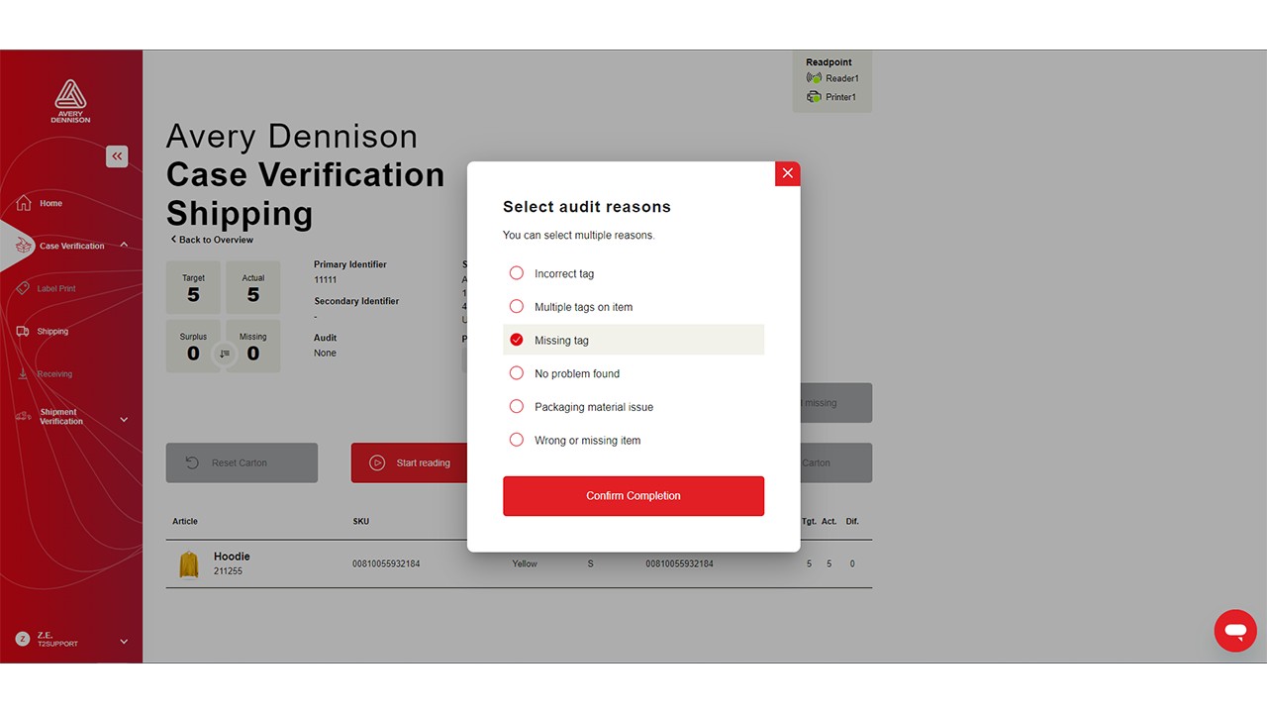Open Shipping menu item
This screenshot has width=1267, height=713.
tap(52, 332)
